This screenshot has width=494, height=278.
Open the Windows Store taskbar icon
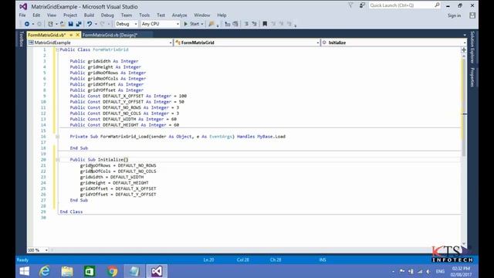pos(90,271)
